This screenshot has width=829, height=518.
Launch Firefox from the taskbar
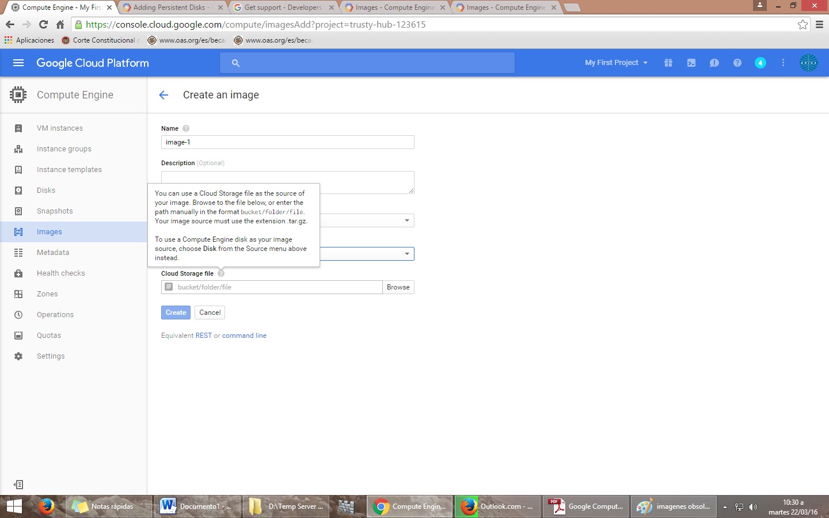pos(47,506)
